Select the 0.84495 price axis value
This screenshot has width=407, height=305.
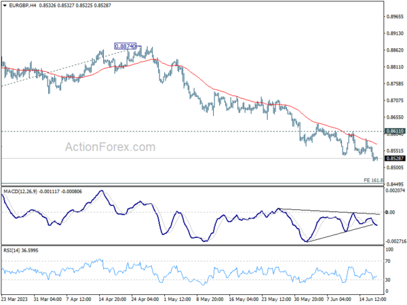(395, 184)
